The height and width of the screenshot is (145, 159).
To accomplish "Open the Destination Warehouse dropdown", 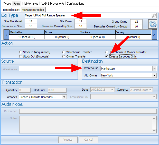I will point(154,69).
